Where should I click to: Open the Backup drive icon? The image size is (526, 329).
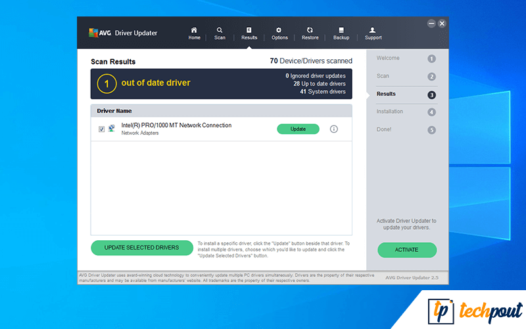tap(341, 30)
